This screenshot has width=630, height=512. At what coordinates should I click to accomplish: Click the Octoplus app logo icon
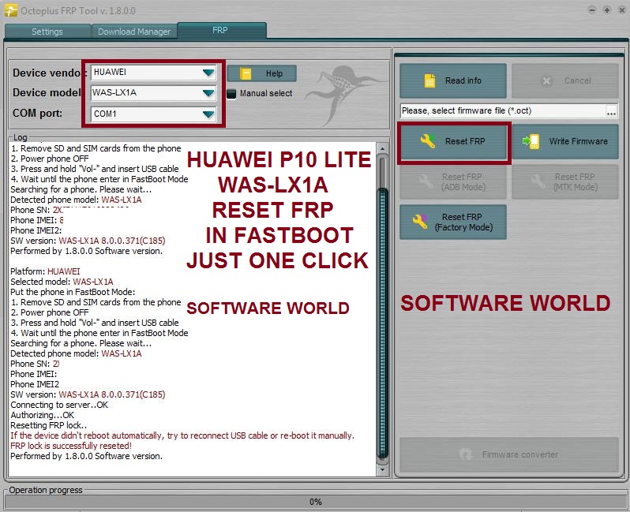[11, 10]
